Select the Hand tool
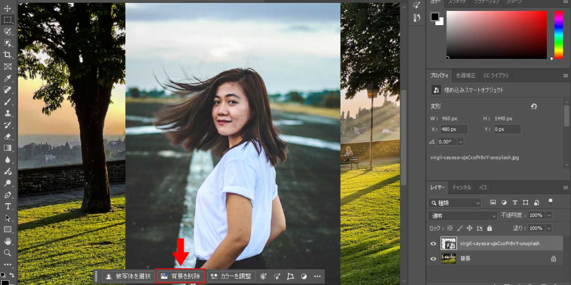The image size is (571, 285). click(8, 241)
